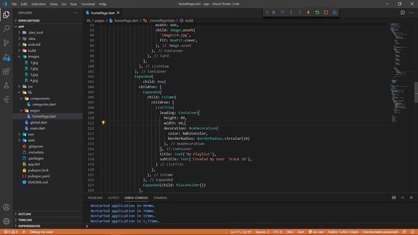Open Dart DevTools widget inspector icon
This screenshot has height=235, width=418.
click(334, 12)
